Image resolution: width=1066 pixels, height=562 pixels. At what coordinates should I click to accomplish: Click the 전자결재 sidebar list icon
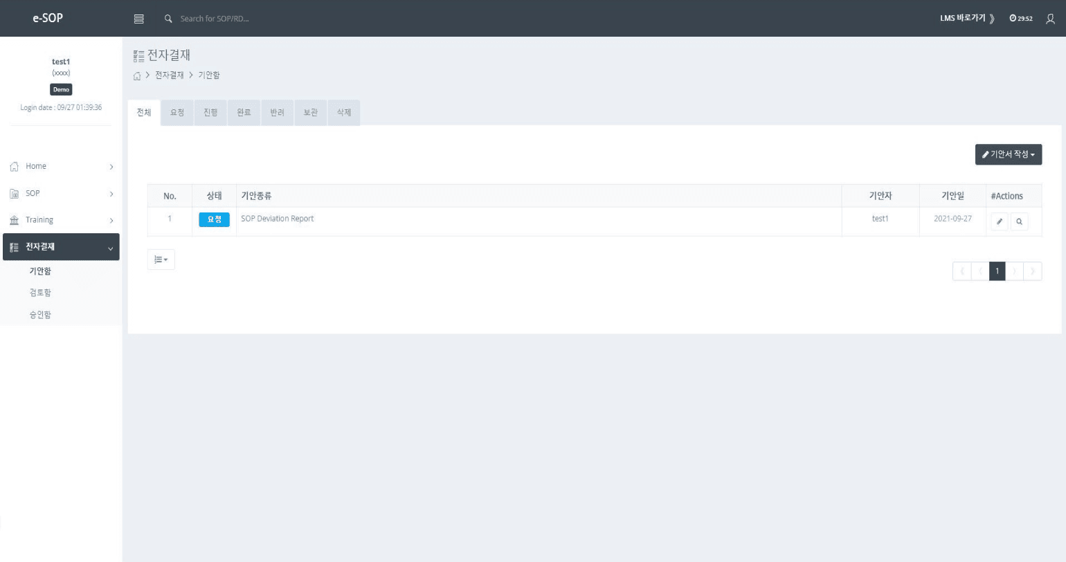15,247
